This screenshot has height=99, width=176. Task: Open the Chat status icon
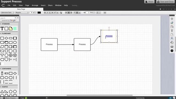(x=26, y=98)
